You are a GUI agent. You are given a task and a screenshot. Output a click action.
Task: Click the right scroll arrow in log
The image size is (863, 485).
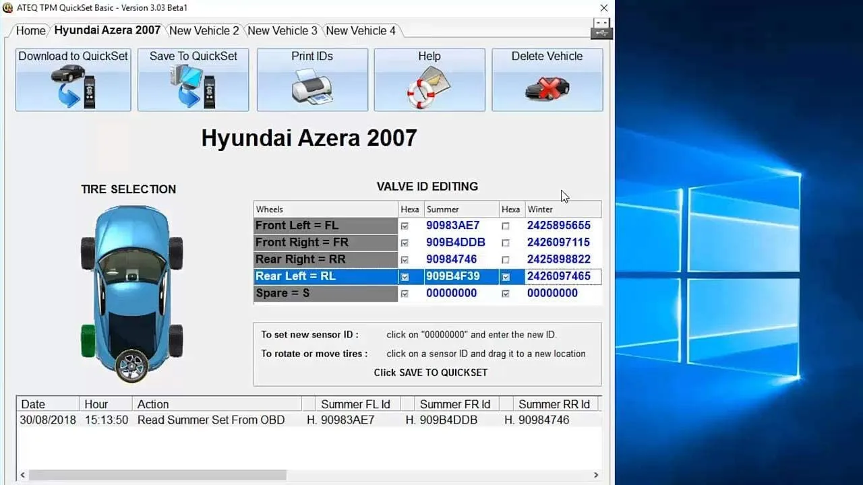coord(595,475)
